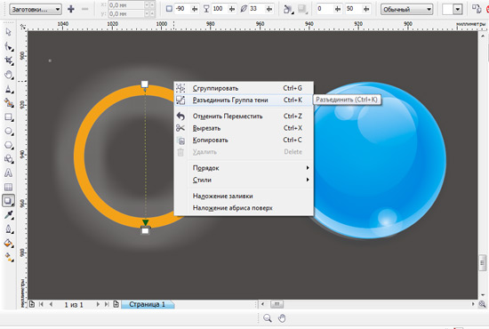Open the Страница 1 page tab
Image resolution: width=489 pixels, height=329 pixels.
[x=148, y=304]
